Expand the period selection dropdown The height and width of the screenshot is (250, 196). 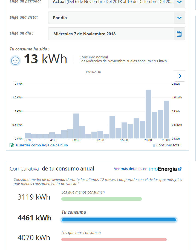(x=179, y=2)
